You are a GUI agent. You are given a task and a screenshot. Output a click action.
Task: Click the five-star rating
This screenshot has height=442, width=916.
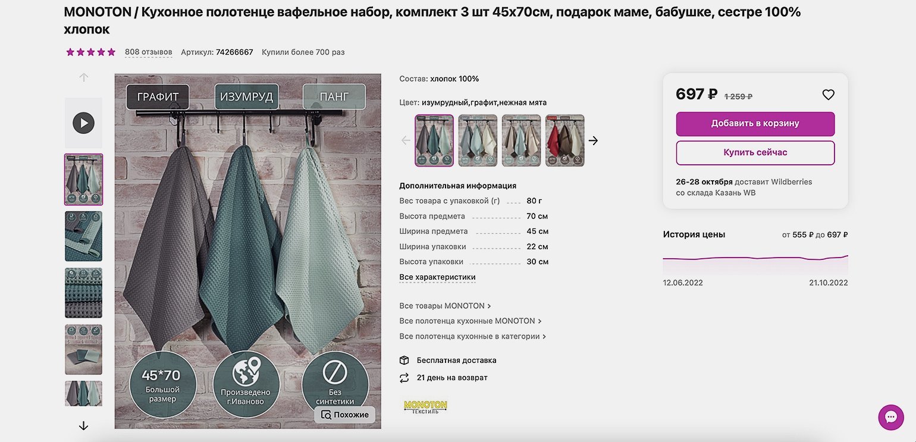click(90, 52)
